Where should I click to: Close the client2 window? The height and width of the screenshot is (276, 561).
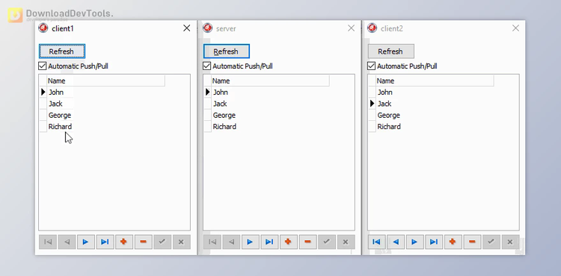[x=515, y=28]
